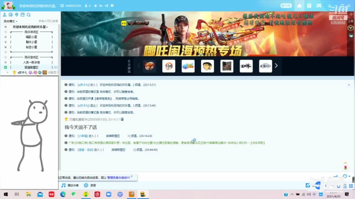This screenshot has height=199, width=355.
Task: Switch to the gamepad games tab
Action: [319, 5]
